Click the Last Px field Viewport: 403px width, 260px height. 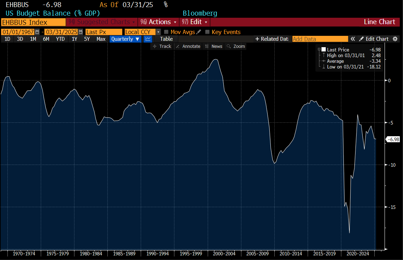(104, 32)
